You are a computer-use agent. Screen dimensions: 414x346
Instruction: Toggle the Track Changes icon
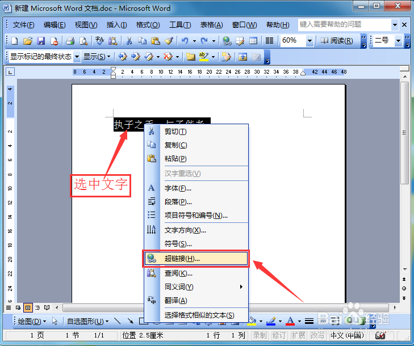226,57
